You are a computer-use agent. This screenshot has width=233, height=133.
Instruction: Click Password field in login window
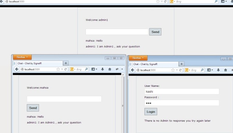pos(182,103)
